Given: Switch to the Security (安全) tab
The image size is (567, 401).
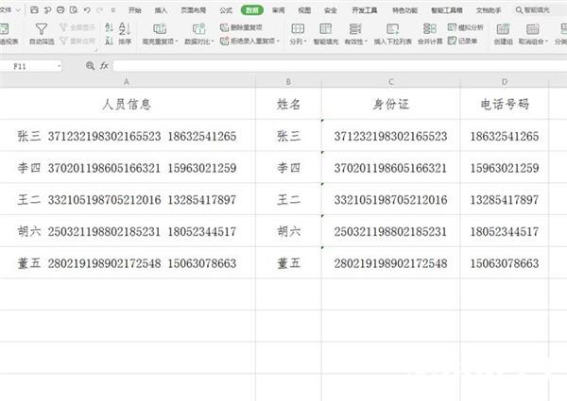Looking at the screenshot, I should pyautogui.click(x=331, y=10).
